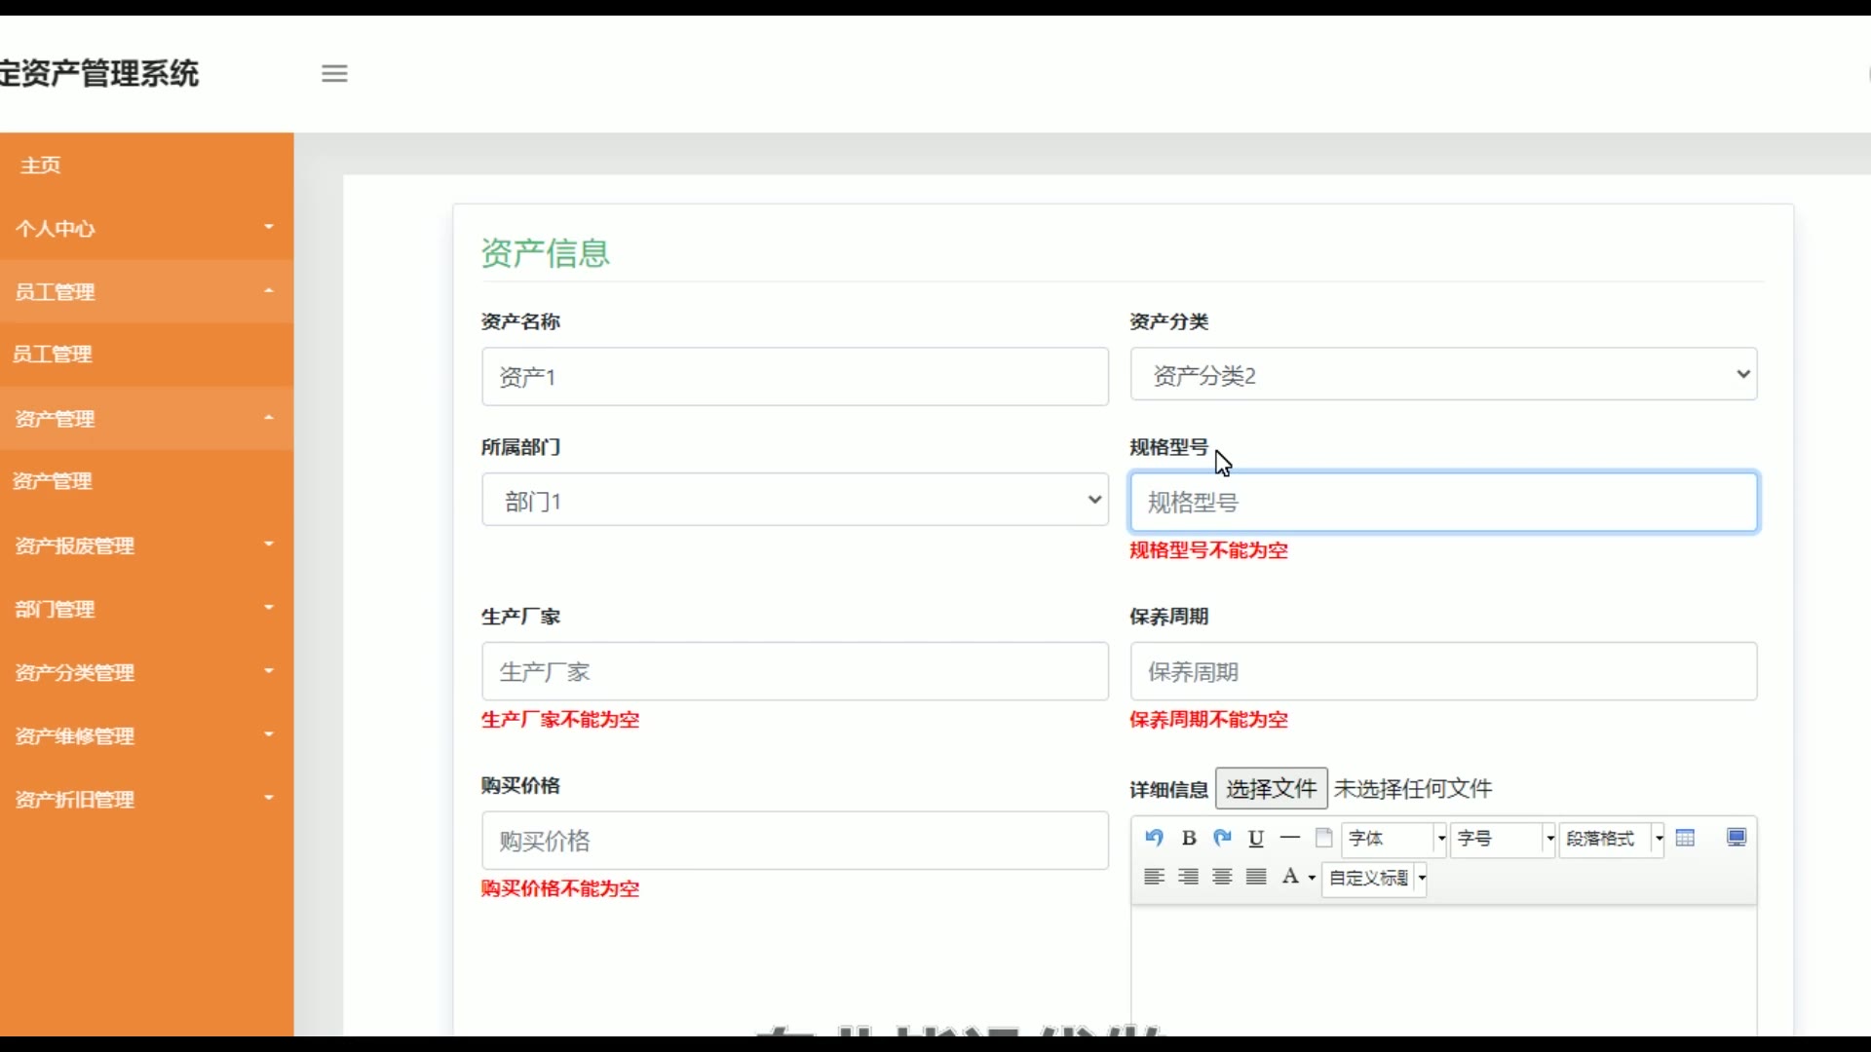
Task: Click the 生产厂家 input field
Action: point(794,672)
